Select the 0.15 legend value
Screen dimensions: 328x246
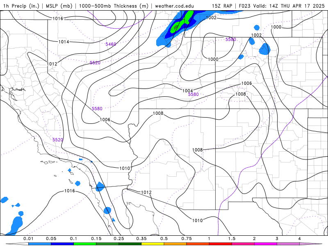96,239
